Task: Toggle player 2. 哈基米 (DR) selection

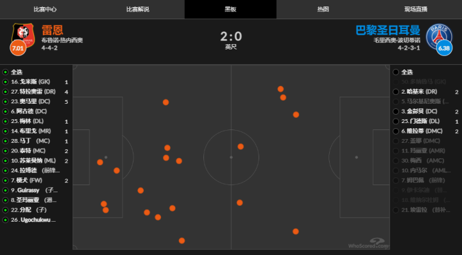Action: (x=396, y=92)
